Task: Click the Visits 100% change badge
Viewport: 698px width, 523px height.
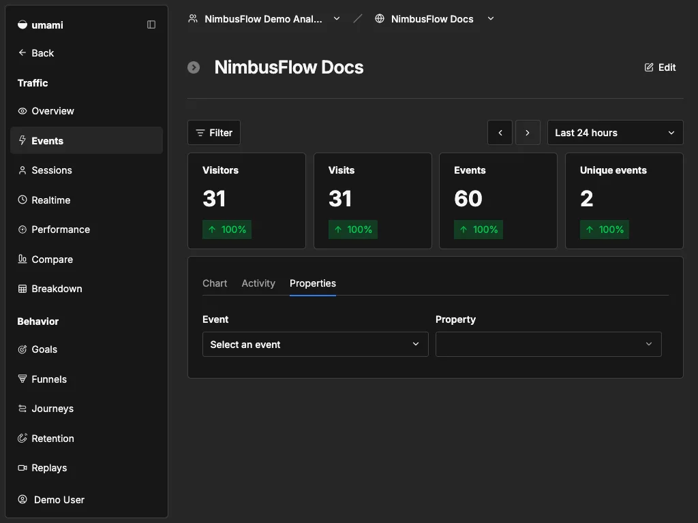Action: pyautogui.click(x=353, y=229)
